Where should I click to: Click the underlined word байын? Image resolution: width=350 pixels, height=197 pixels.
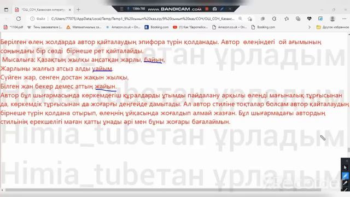(x=154, y=60)
